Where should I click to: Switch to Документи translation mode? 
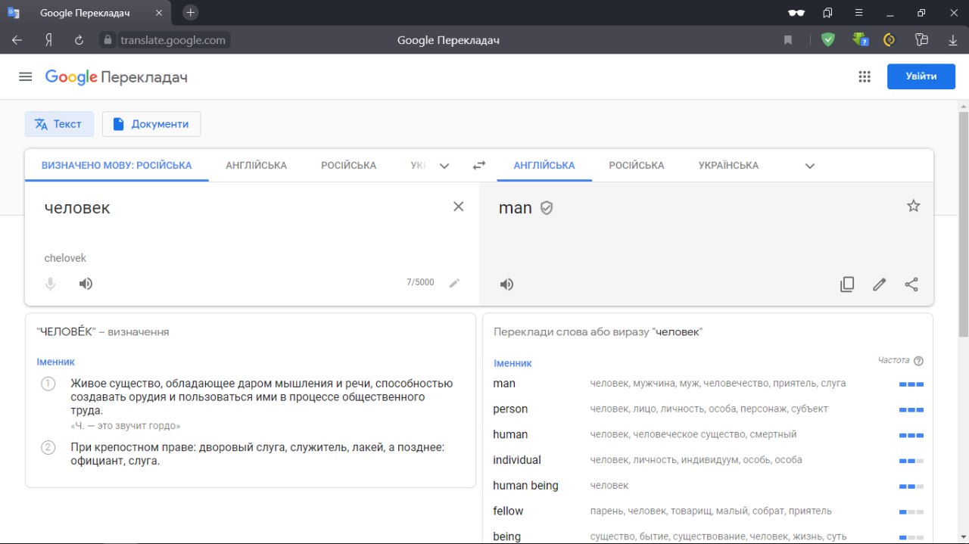[x=151, y=124]
